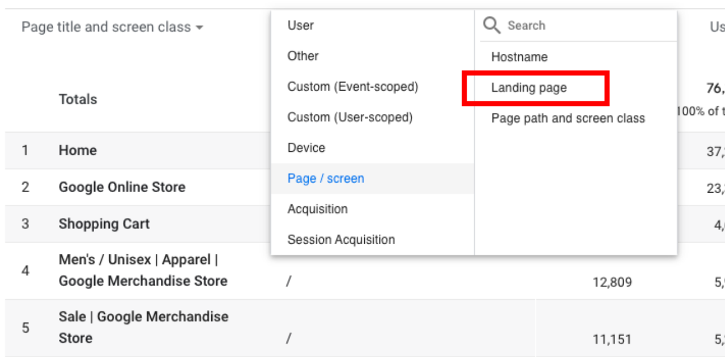Choose Landing page dimension
Image resolution: width=725 pixels, height=357 pixels.
point(529,88)
